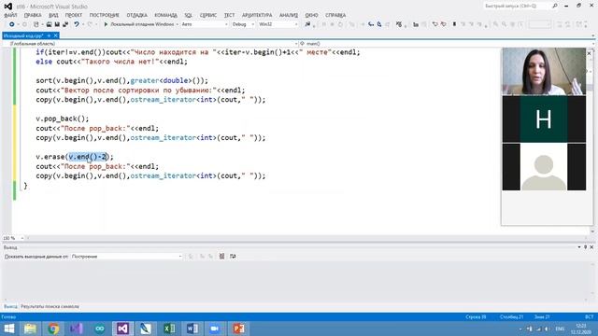This screenshot has height=336, width=598.
Task: Open Zoom from the taskbar
Action: click(215, 329)
